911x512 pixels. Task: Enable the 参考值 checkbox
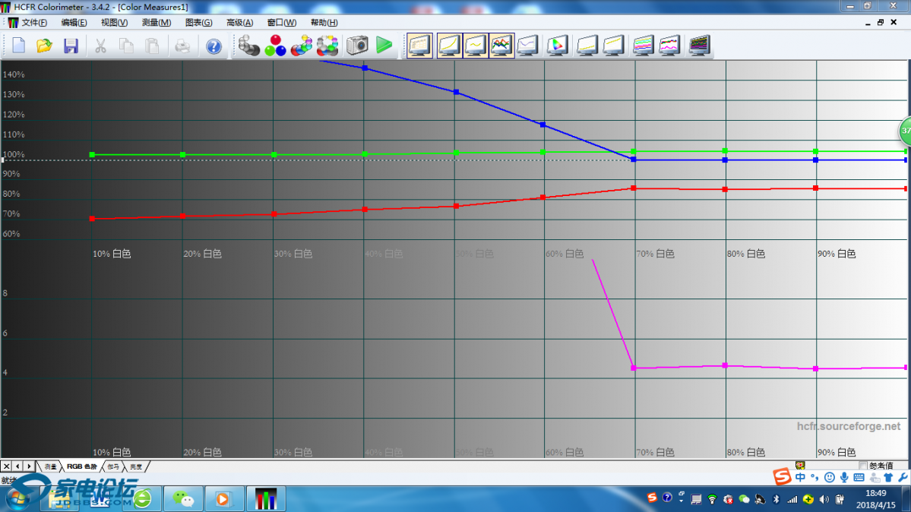tap(862, 466)
